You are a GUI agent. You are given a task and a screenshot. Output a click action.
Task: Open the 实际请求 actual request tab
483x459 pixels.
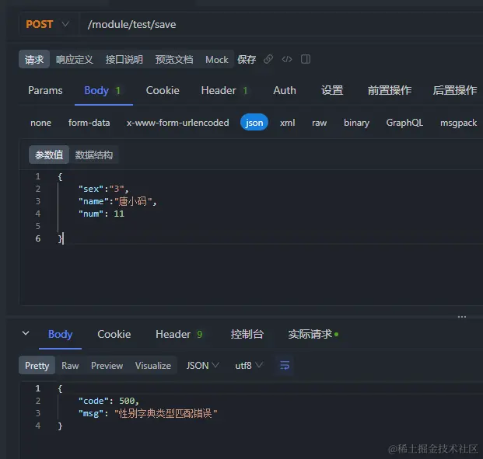click(313, 334)
